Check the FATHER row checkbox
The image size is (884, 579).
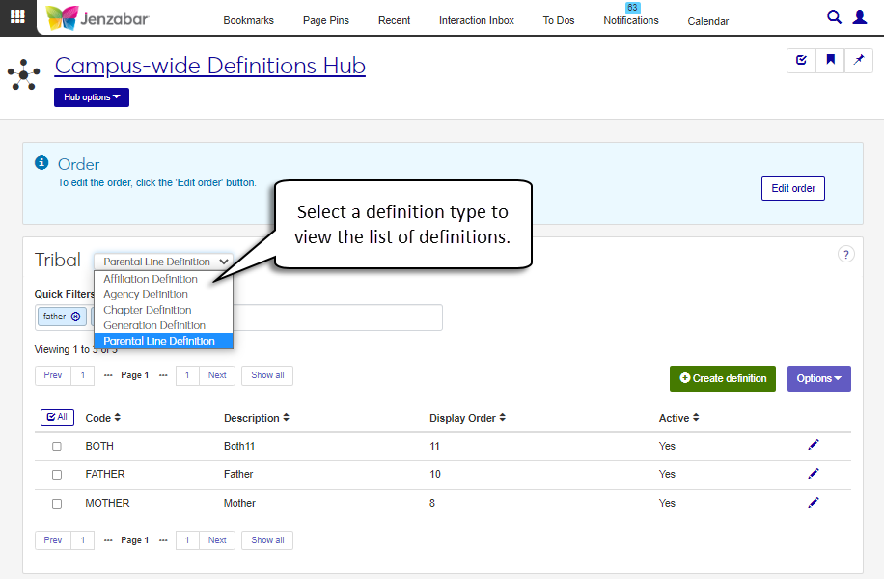point(57,475)
